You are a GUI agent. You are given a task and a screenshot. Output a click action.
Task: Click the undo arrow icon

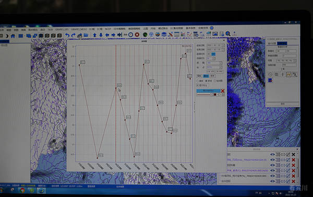67,36
